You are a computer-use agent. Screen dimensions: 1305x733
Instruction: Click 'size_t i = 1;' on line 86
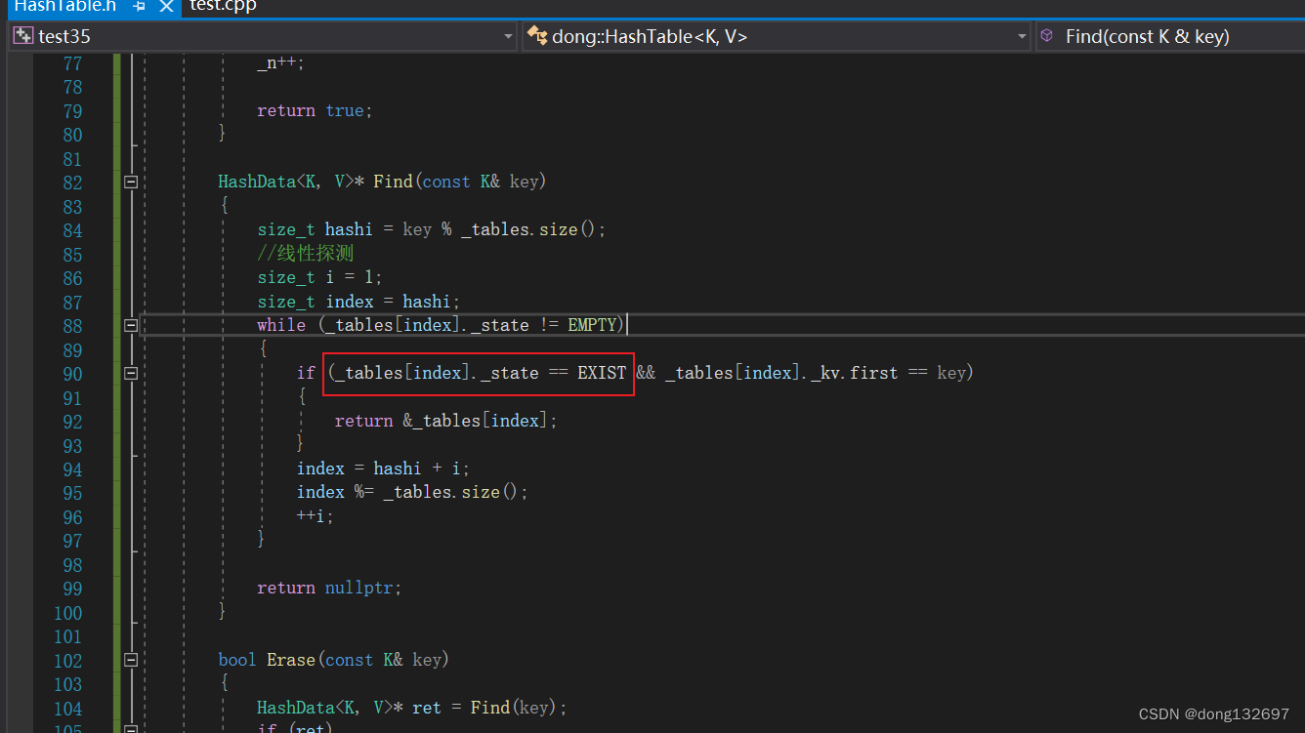tap(320, 277)
